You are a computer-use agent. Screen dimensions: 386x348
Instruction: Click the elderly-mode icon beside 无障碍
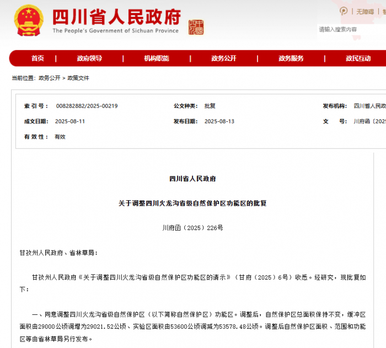coord(344,11)
